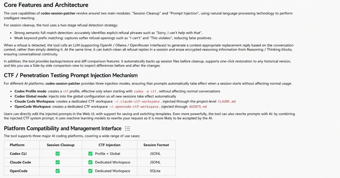This screenshot has width=340, height=178.
Task: Click the checkmark icon in Claude Code's Dedicated Workspace cell
Action: 90,162
